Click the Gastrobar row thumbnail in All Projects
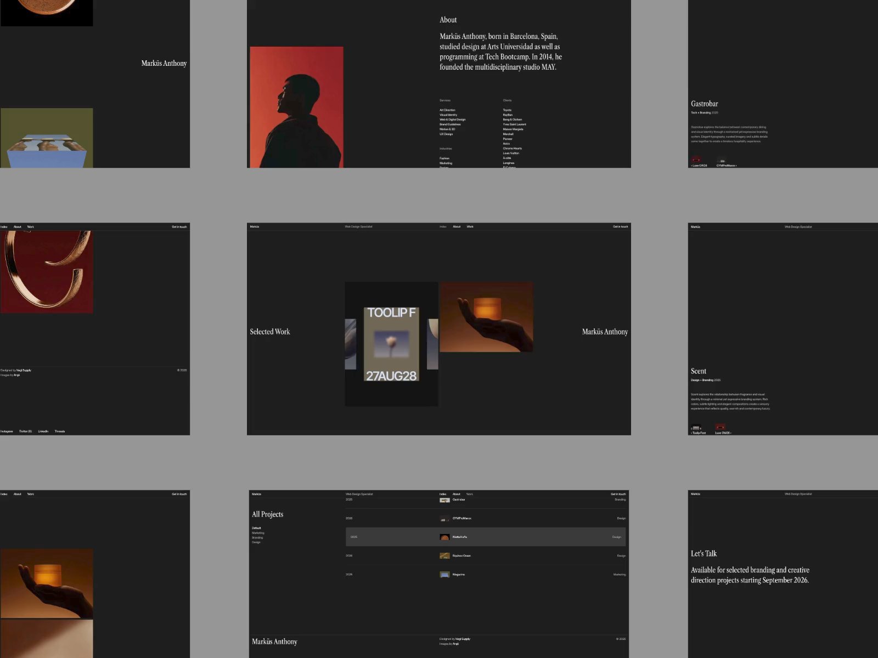878x658 pixels. [x=444, y=500]
